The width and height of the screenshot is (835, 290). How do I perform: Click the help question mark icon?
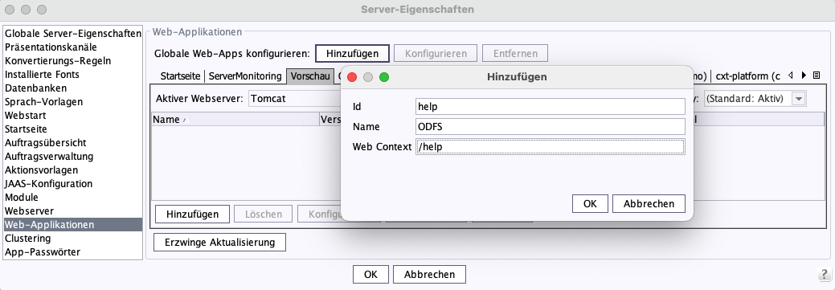823,275
